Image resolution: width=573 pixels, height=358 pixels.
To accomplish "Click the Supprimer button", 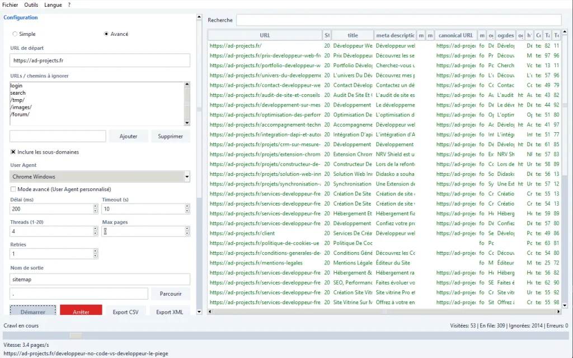I will point(170,136).
